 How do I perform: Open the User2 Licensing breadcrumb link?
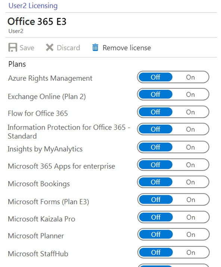[x=33, y=6]
